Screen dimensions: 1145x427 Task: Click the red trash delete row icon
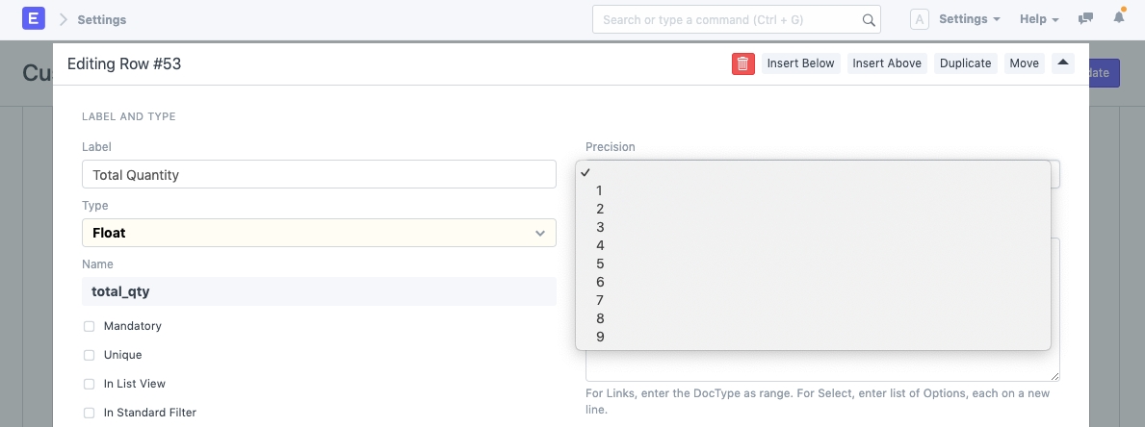click(742, 63)
